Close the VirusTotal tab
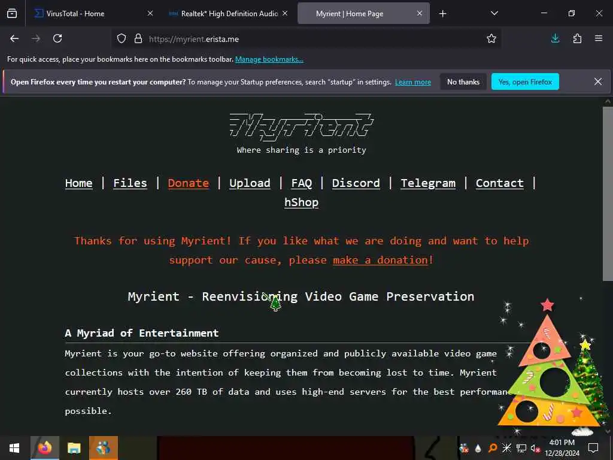 coord(150,13)
